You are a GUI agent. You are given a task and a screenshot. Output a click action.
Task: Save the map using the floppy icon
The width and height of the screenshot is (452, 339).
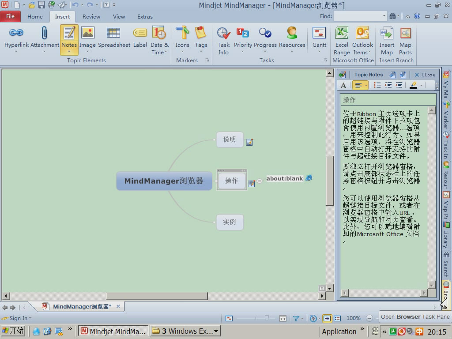[x=41, y=4]
